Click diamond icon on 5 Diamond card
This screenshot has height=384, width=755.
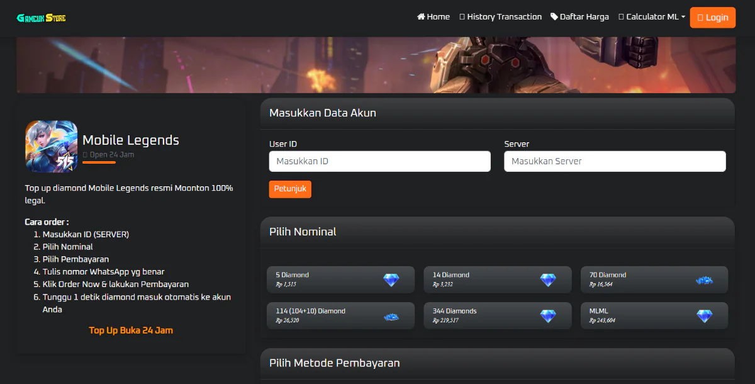point(391,280)
